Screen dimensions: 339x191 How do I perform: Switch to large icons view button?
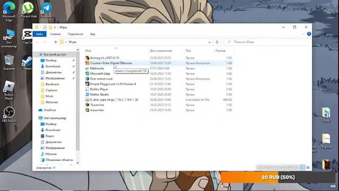pos(308,168)
